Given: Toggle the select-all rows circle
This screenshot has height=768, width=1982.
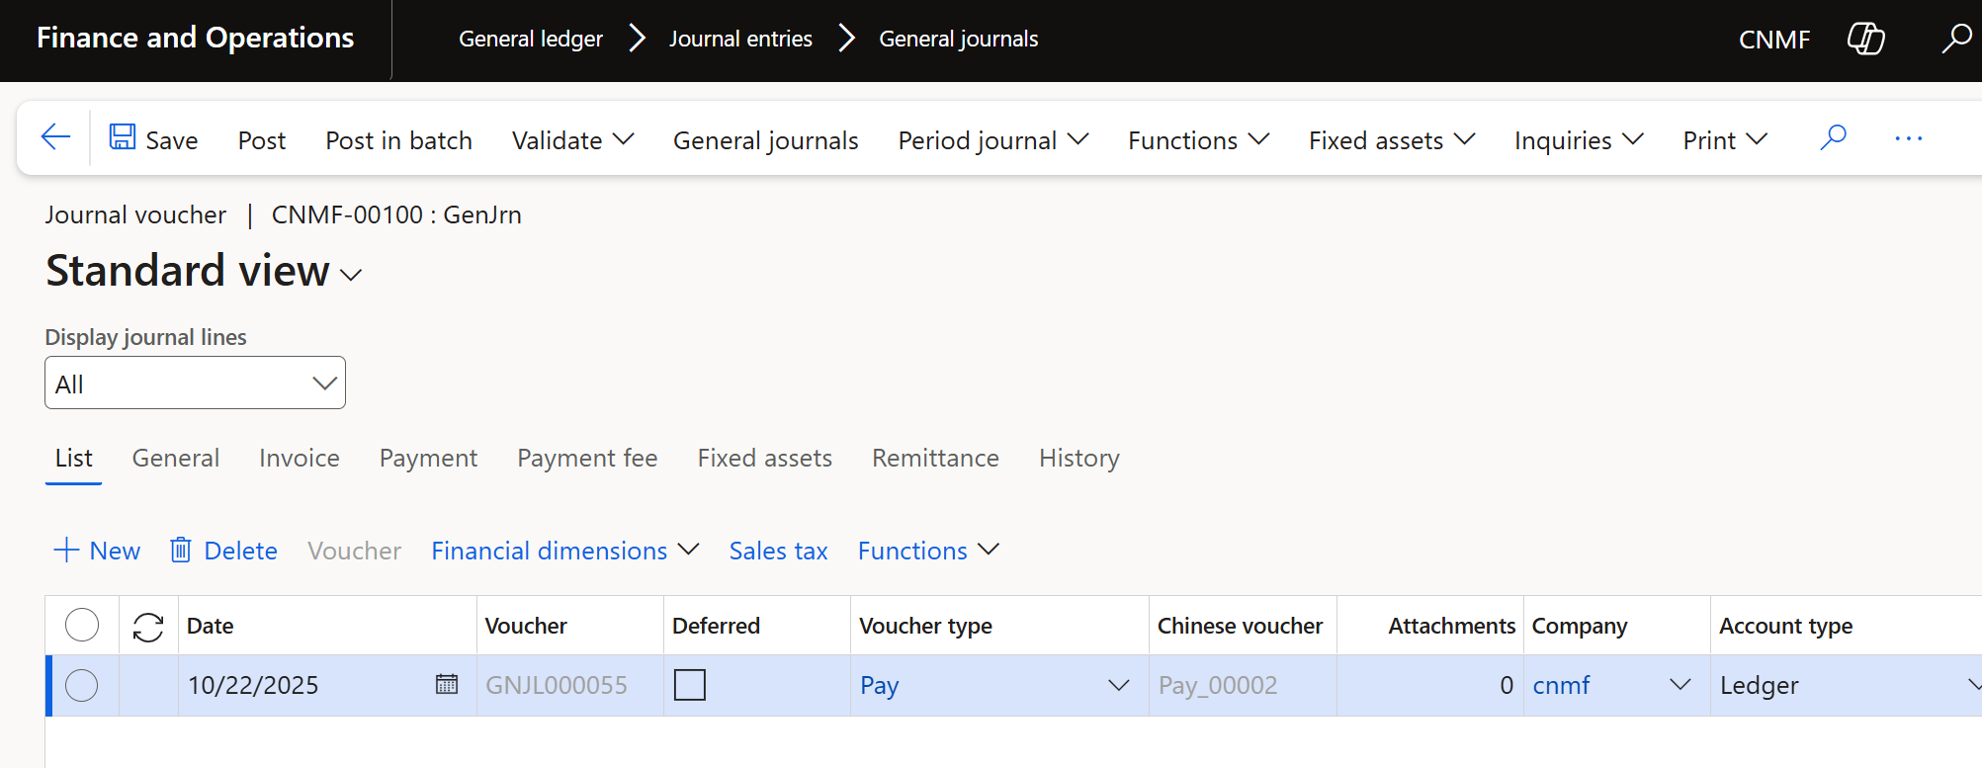Looking at the screenshot, I should click(82, 625).
